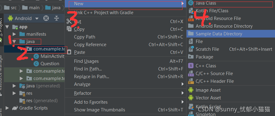Expand the Gradle Scripts node

[7, 108]
